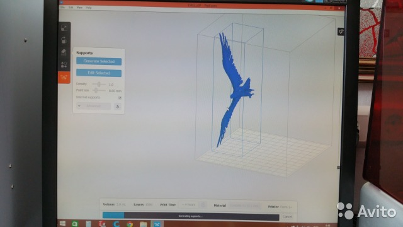Cancel the Generating supports progress
403x227 pixels.
tap(287, 217)
